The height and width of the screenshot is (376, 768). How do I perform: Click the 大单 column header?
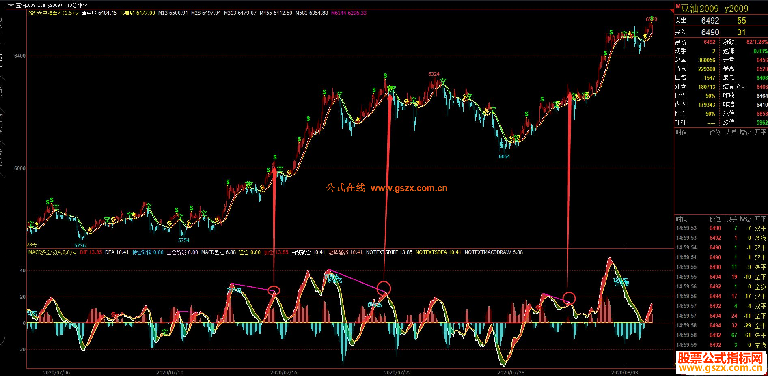coord(731,133)
